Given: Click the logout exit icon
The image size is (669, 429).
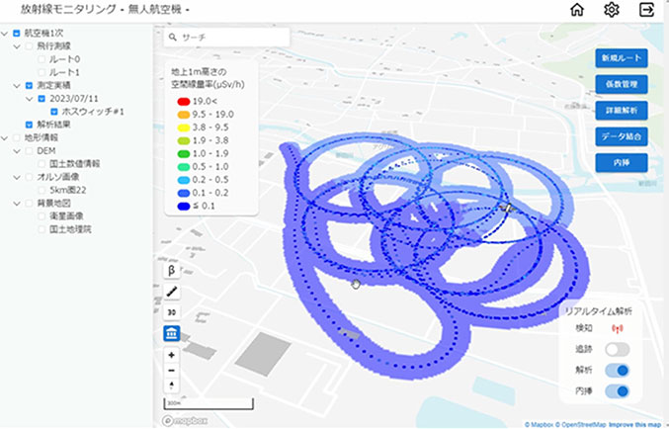Looking at the screenshot, I should [x=647, y=10].
